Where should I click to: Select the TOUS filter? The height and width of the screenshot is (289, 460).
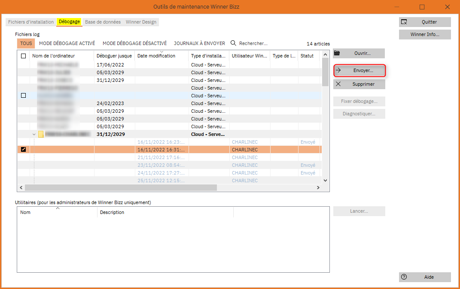pyautogui.click(x=26, y=43)
